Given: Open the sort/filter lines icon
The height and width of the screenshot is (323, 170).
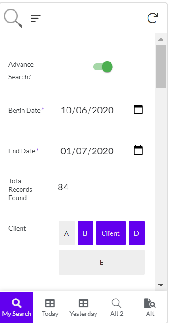Looking at the screenshot, I should tap(36, 18).
